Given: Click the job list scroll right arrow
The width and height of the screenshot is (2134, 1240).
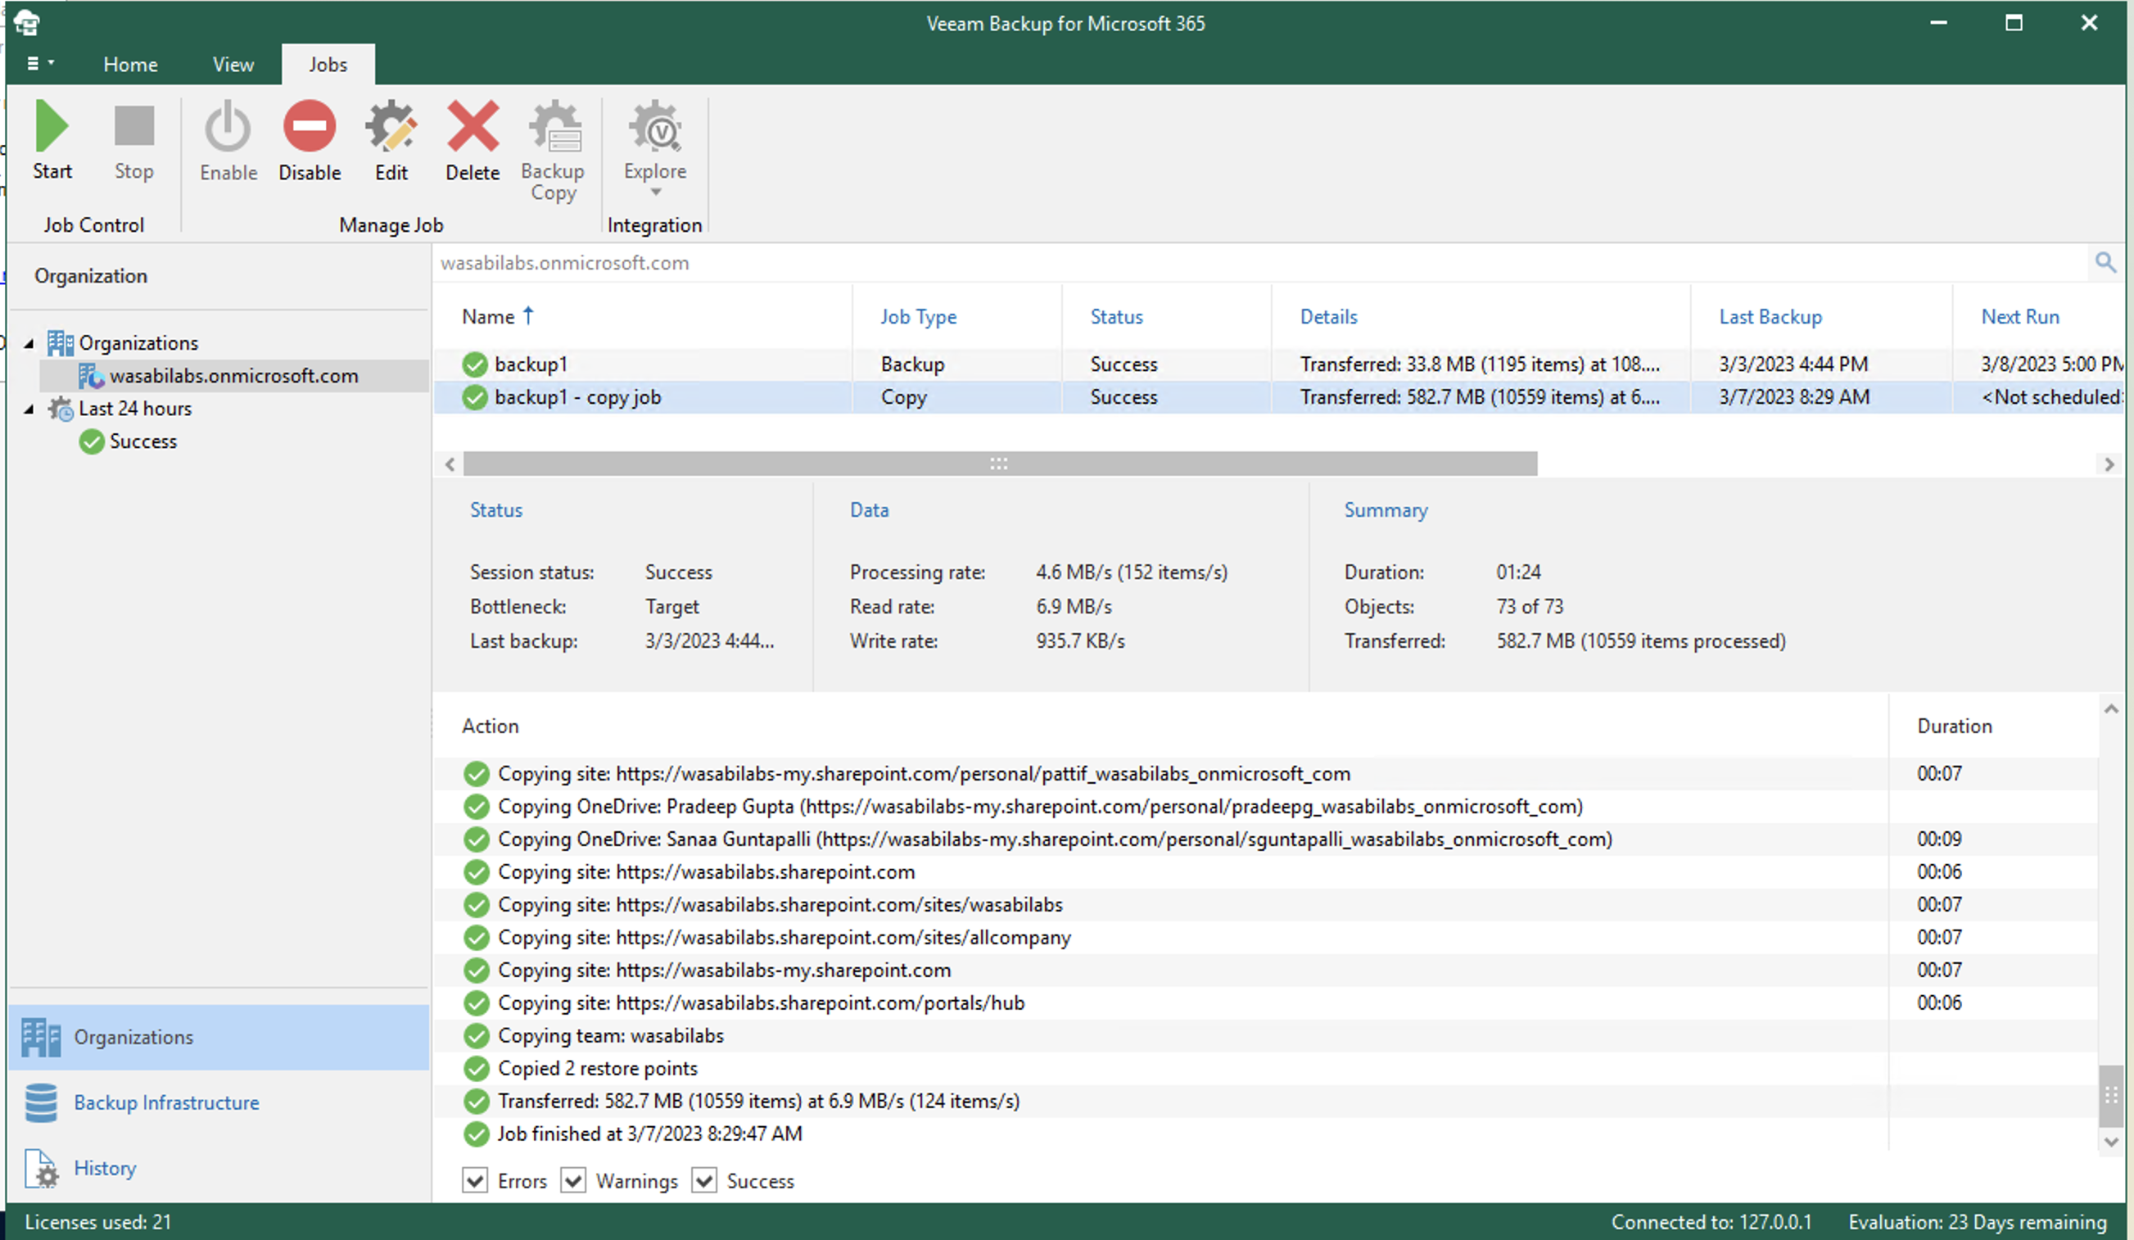Looking at the screenshot, I should point(2109,464).
